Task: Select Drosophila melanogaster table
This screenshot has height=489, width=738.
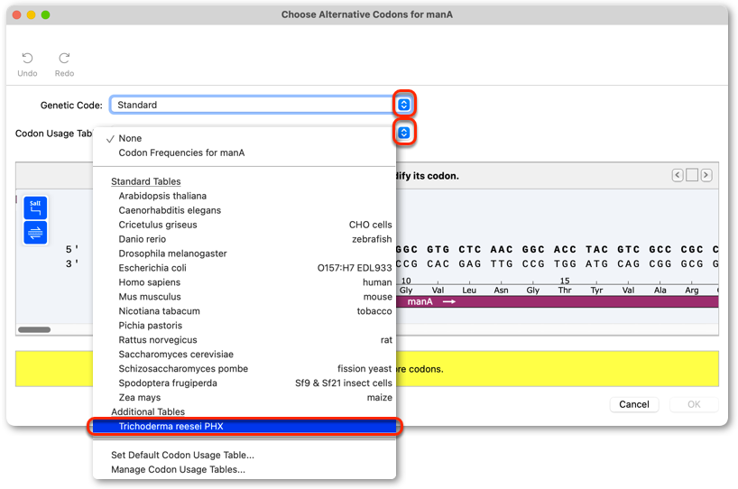Action: [244, 254]
